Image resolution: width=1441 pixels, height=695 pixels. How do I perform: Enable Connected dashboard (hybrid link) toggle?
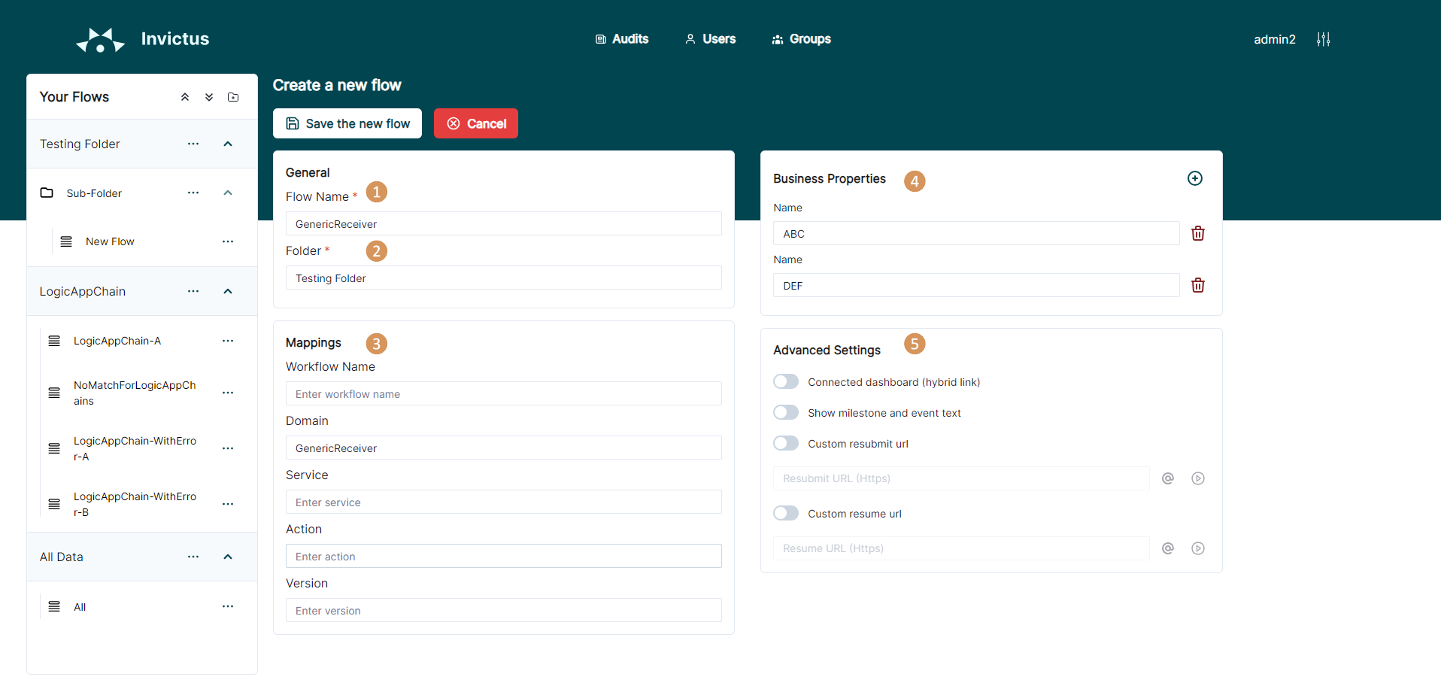(786, 382)
